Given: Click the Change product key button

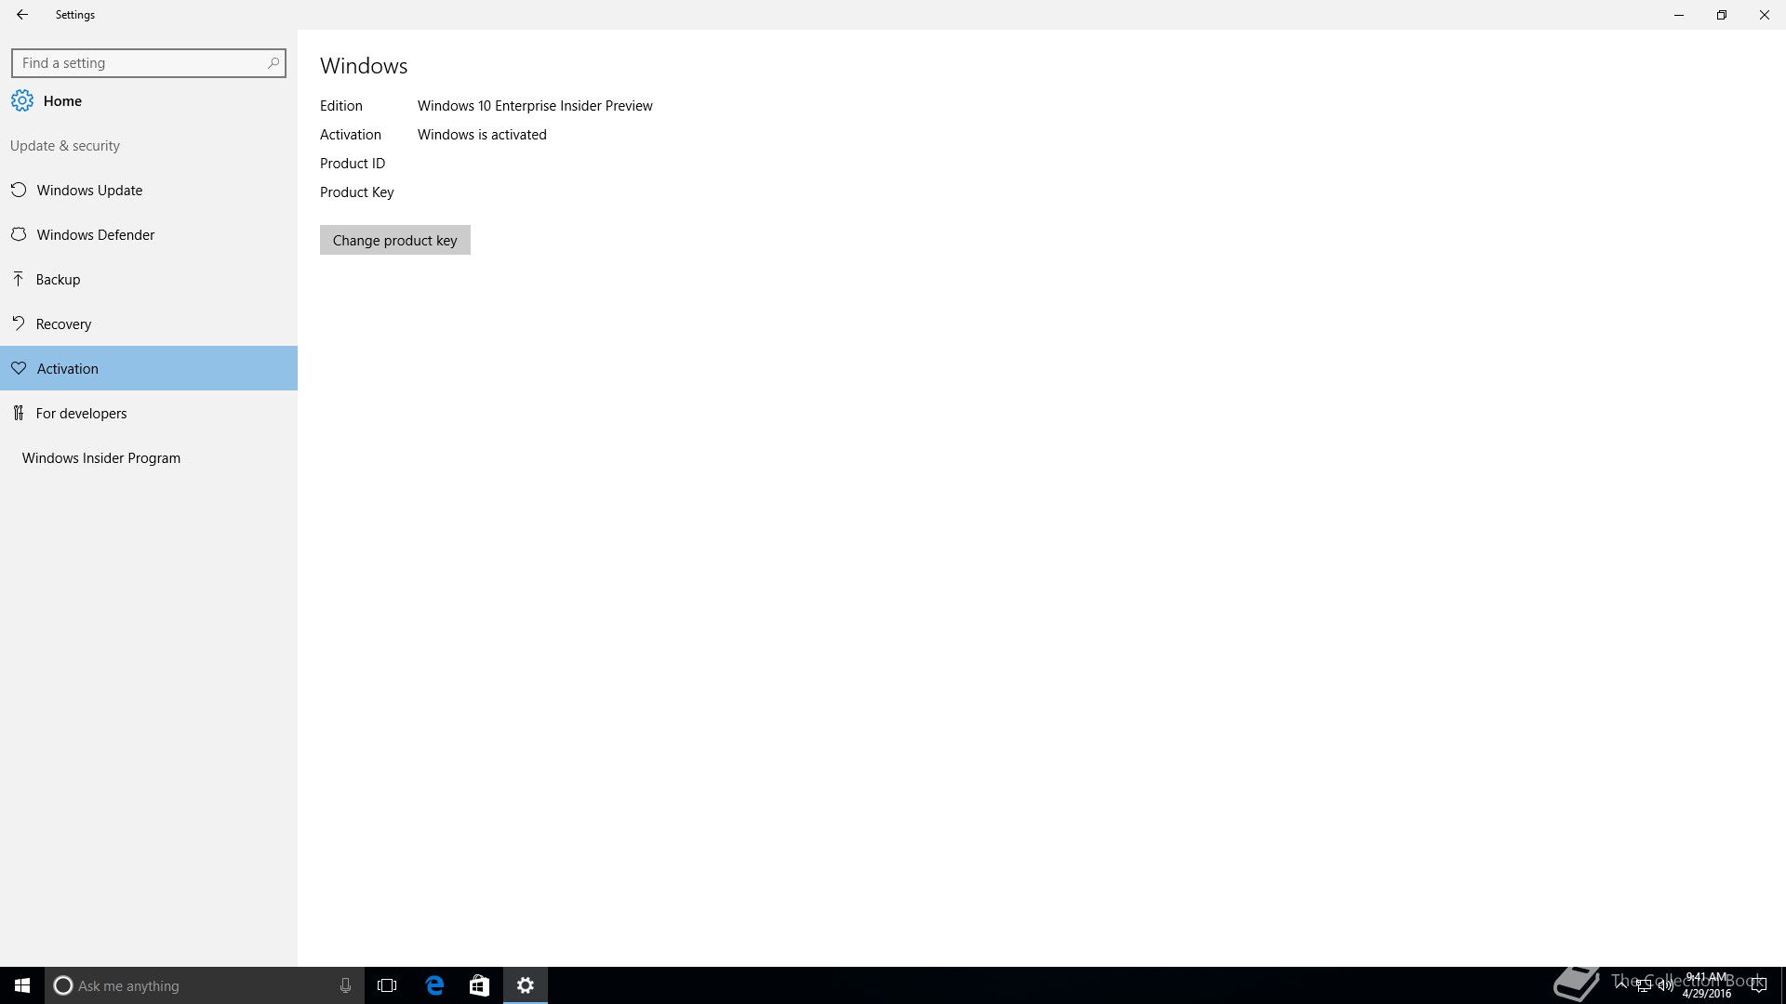Looking at the screenshot, I should coord(394,240).
